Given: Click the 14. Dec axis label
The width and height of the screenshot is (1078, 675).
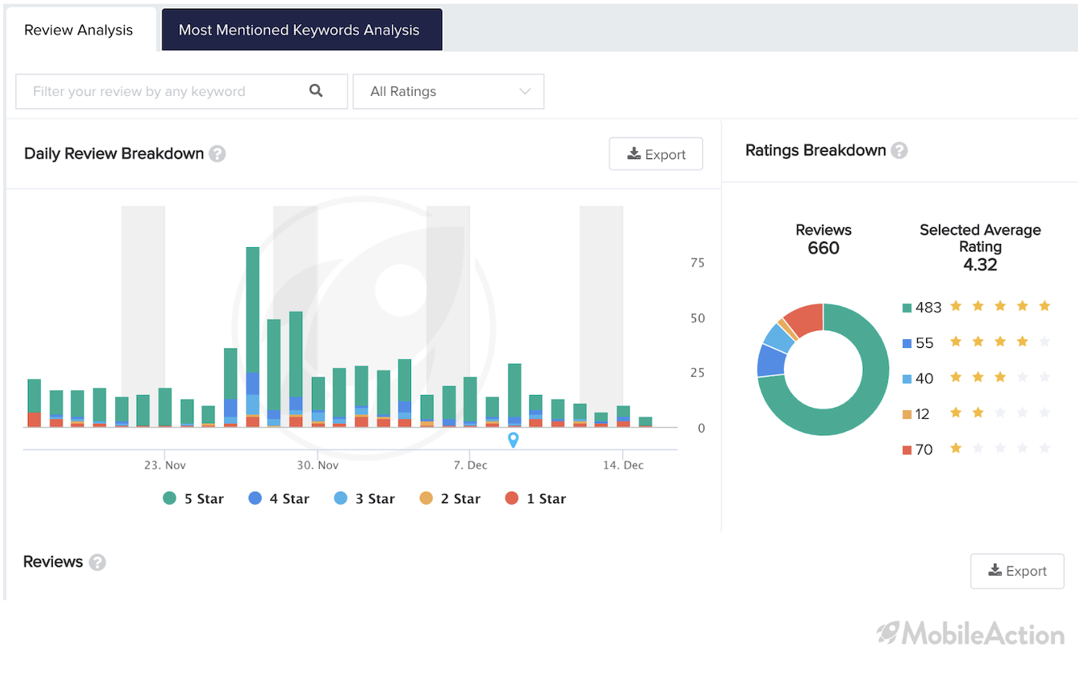Looking at the screenshot, I should pyautogui.click(x=623, y=465).
